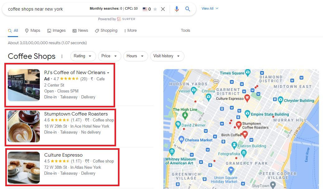323x189 pixels.
Task: Click the StuyTown map pin
Action: click(273, 185)
